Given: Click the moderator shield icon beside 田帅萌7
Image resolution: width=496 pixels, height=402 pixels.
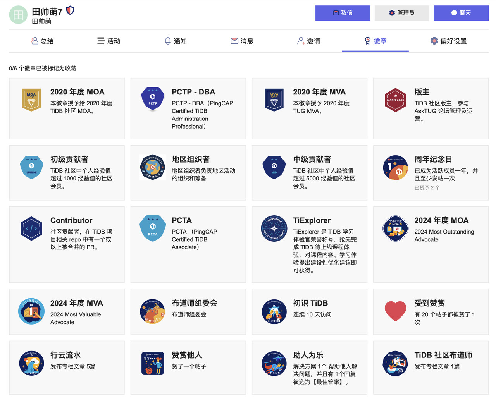Looking at the screenshot, I should [70, 10].
